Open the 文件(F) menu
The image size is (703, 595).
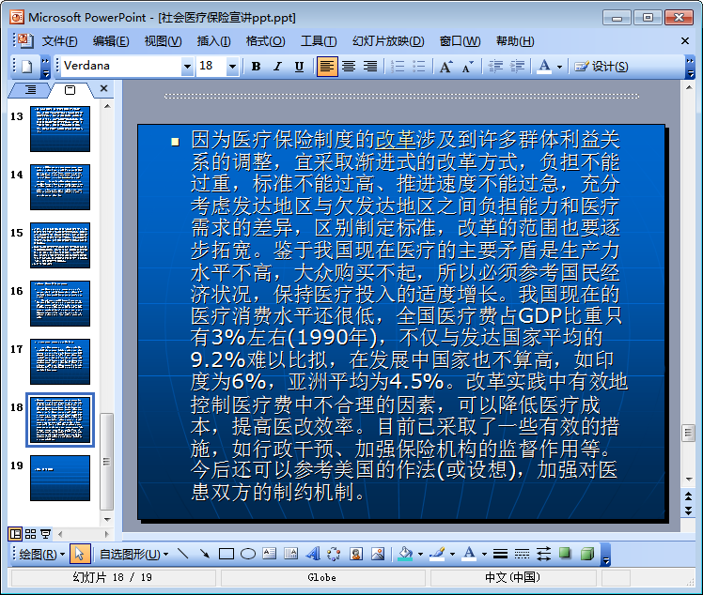click(59, 41)
